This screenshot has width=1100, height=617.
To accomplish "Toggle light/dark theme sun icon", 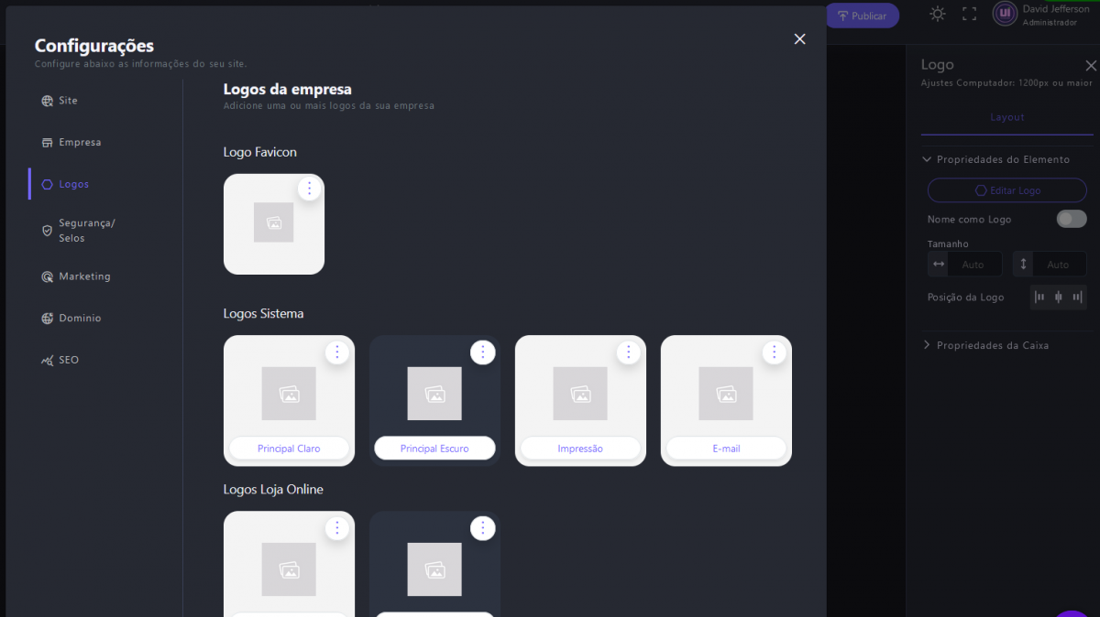I will tap(937, 14).
